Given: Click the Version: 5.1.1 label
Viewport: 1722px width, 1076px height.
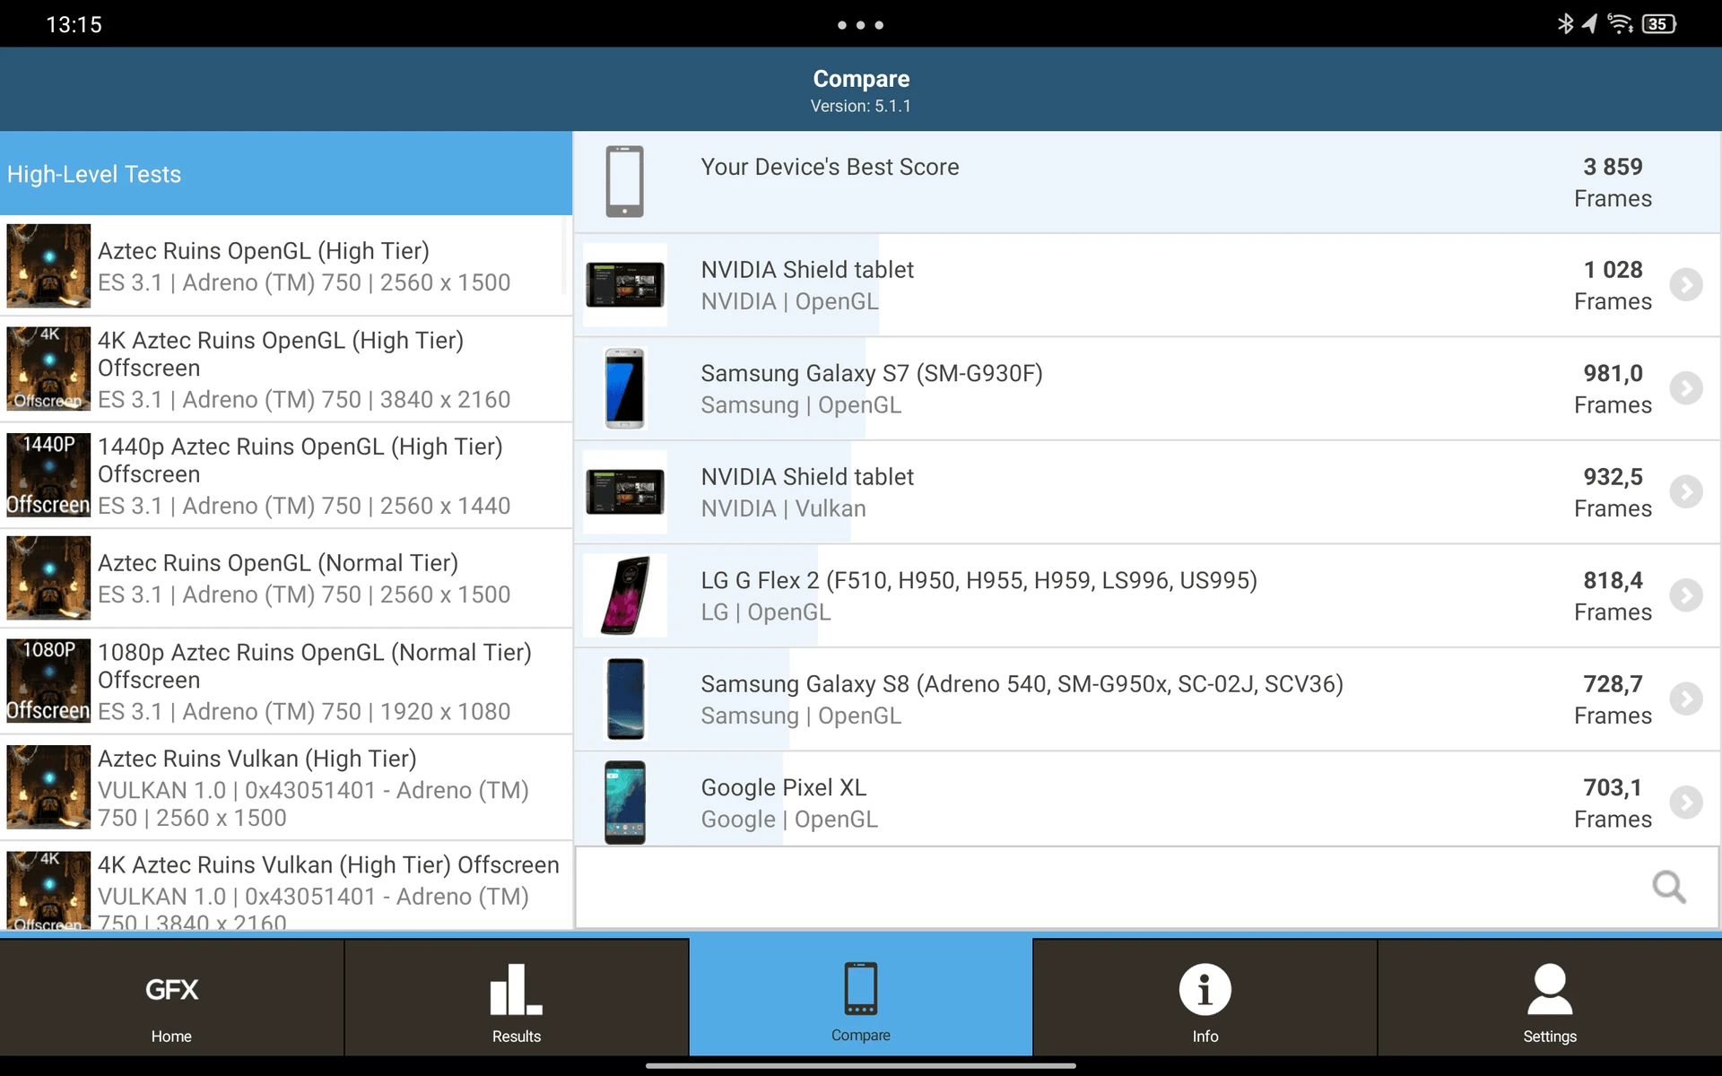Looking at the screenshot, I should click(861, 107).
